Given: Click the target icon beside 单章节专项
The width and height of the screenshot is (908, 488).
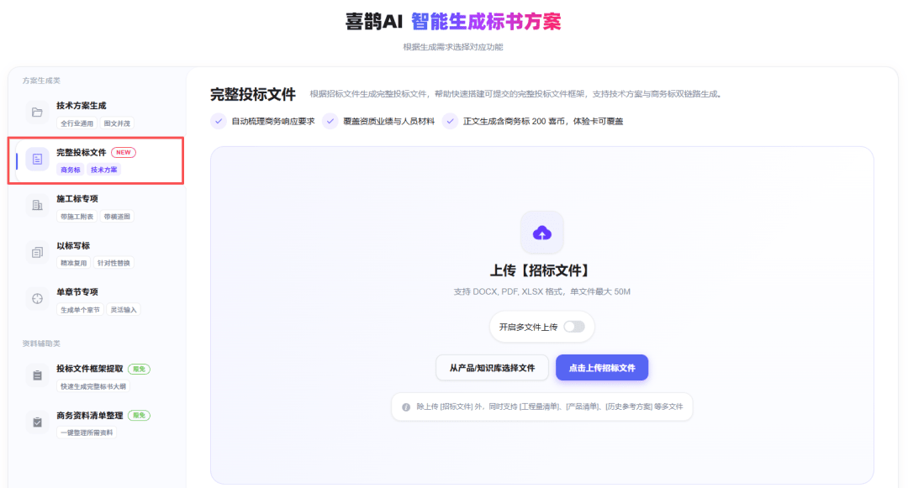Looking at the screenshot, I should tap(37, 299).
